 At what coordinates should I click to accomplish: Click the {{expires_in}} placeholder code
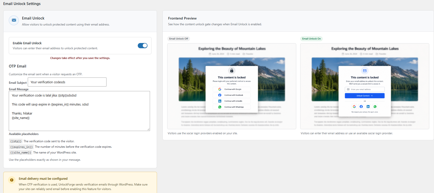[x=21, y=147]
